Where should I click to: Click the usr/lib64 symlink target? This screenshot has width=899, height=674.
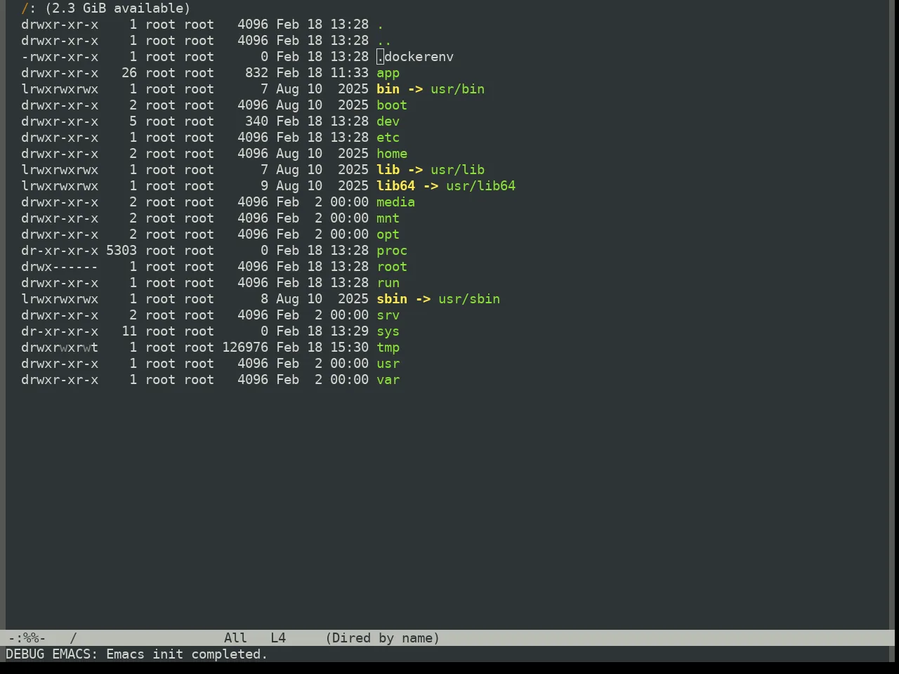point(480,186)
